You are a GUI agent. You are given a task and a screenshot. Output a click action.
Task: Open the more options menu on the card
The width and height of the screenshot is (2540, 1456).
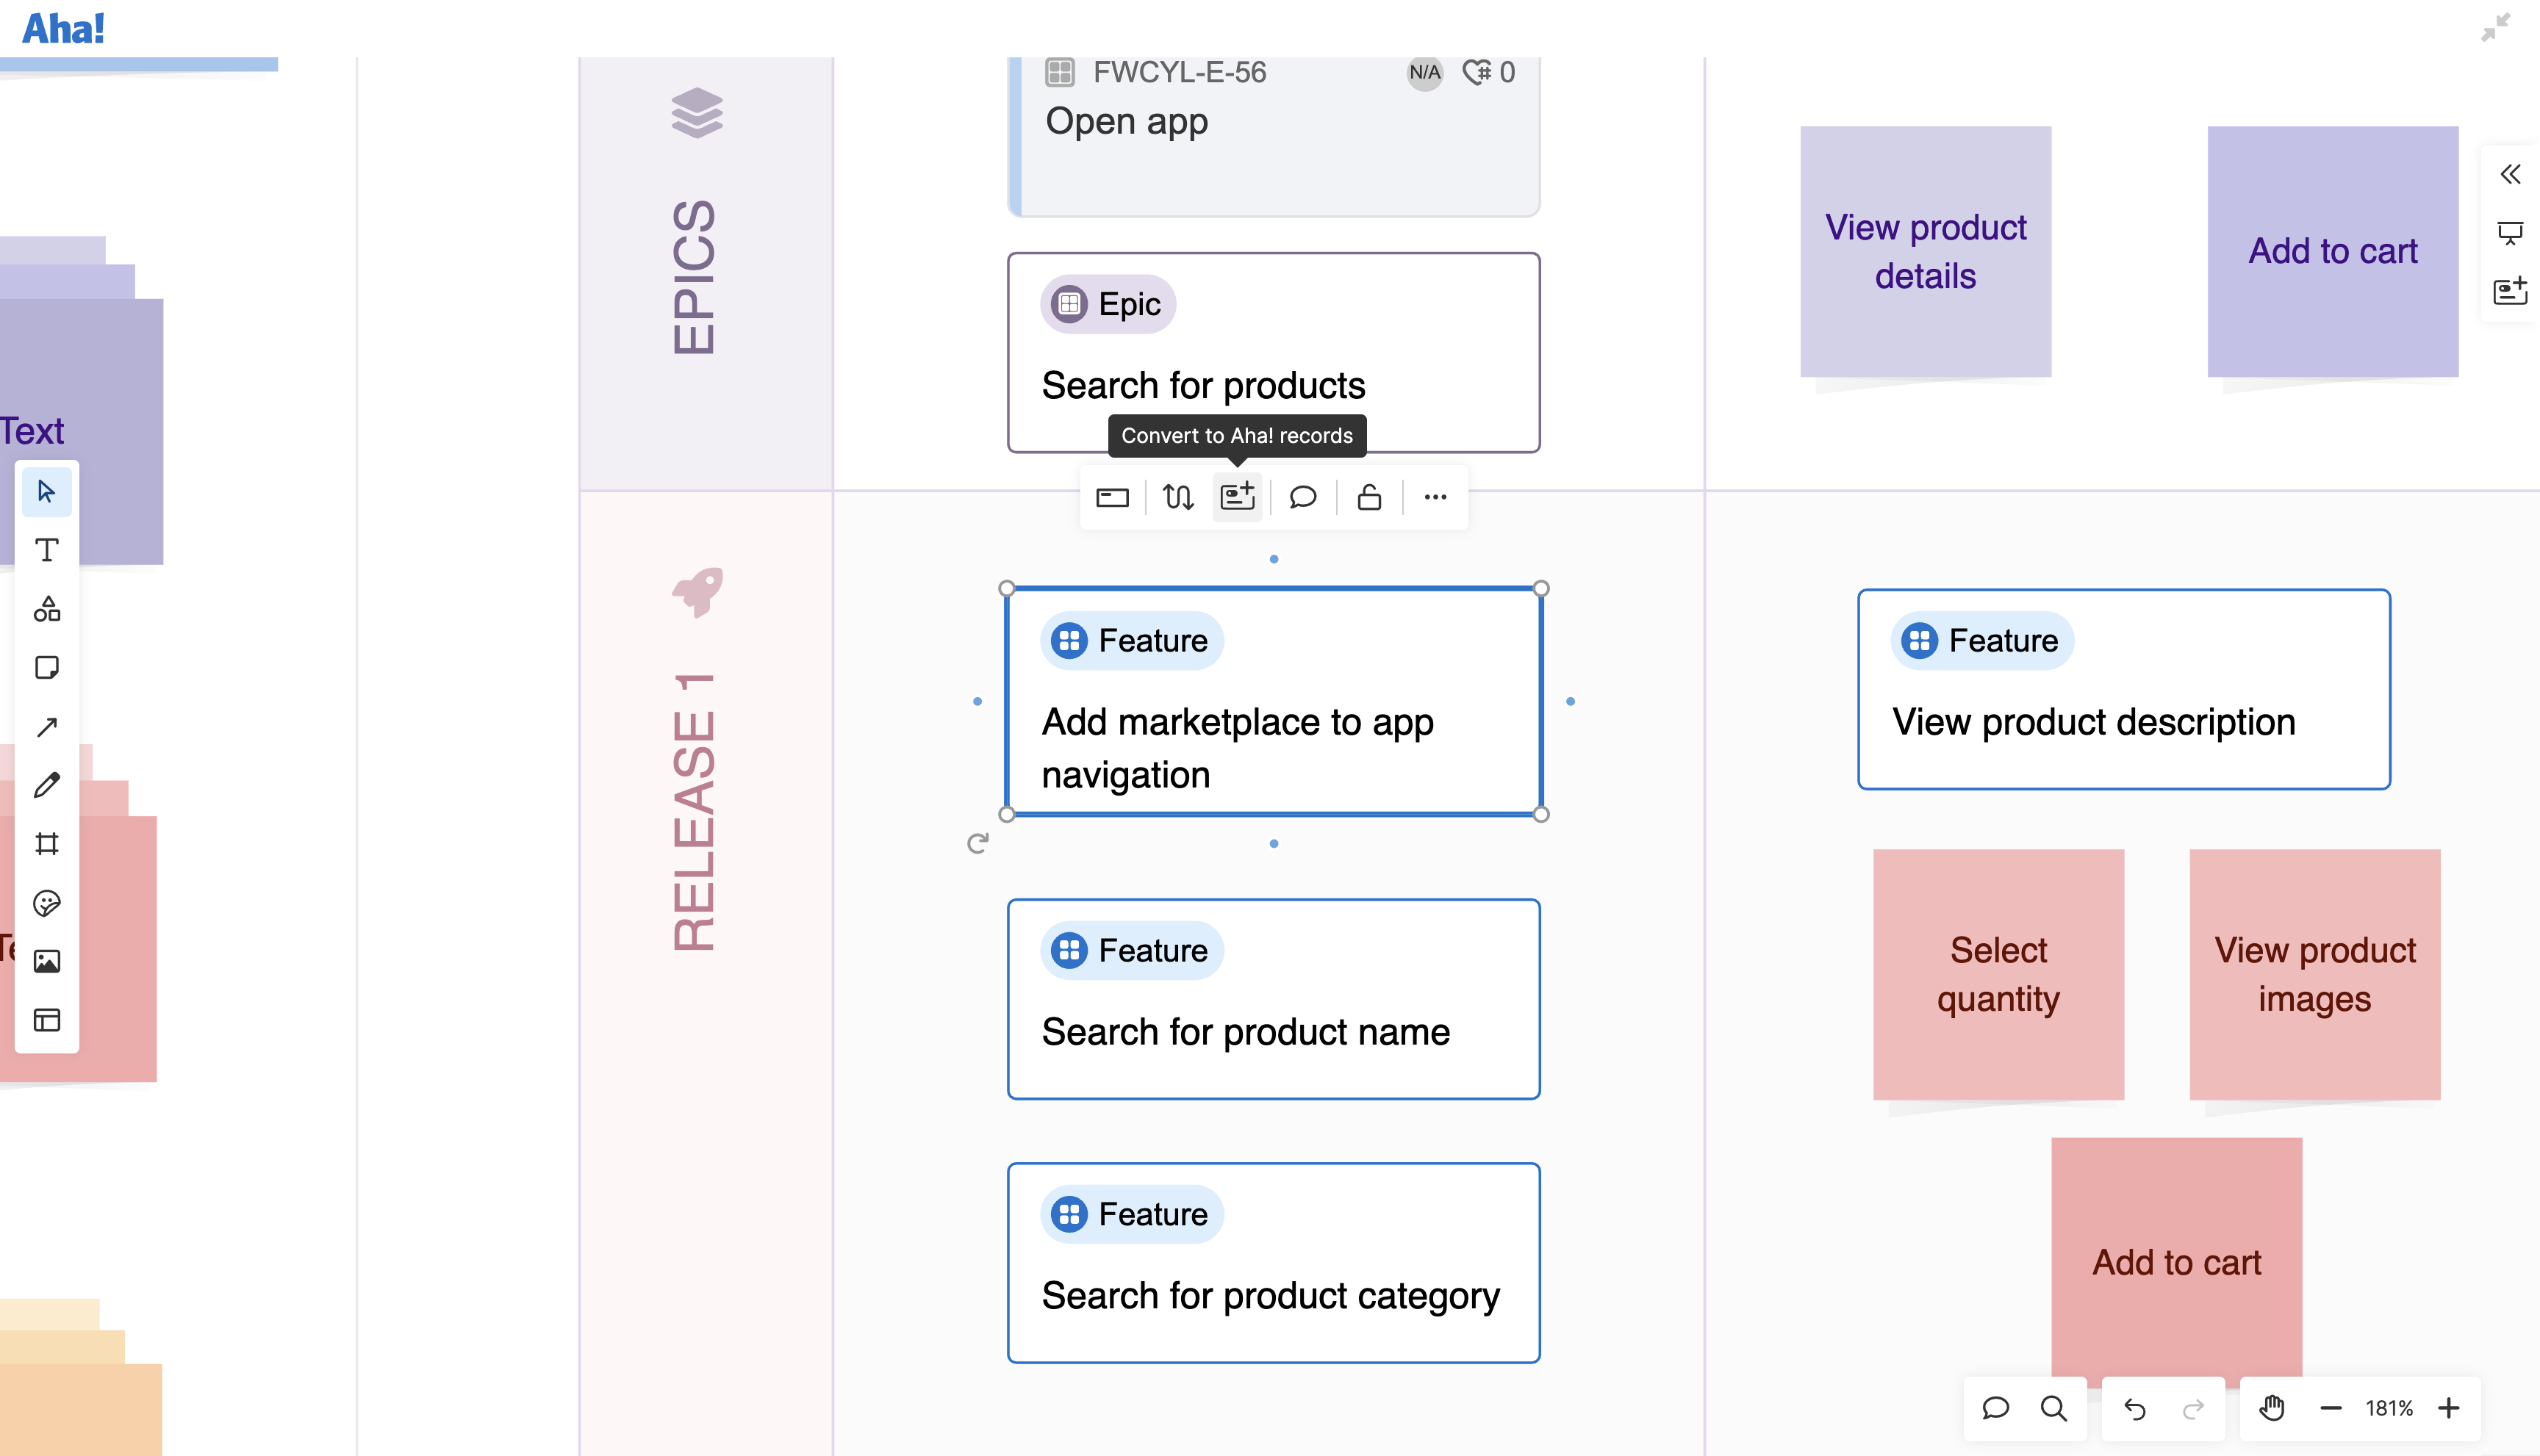(1435, 496)
